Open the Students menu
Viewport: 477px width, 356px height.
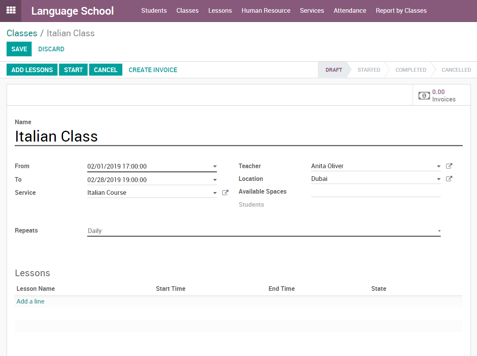[x=154, y=11]
